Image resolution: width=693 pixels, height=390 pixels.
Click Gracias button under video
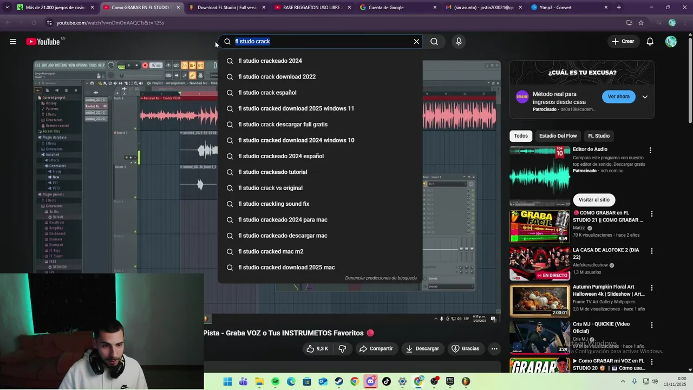pyautogui.click(x=466, y=349)
